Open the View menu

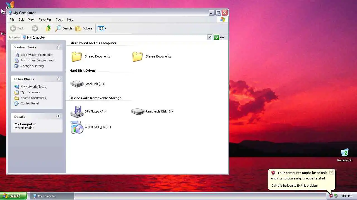point(31,19)
